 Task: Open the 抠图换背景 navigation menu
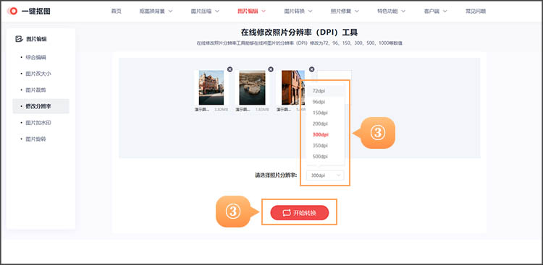pos(156,11)
